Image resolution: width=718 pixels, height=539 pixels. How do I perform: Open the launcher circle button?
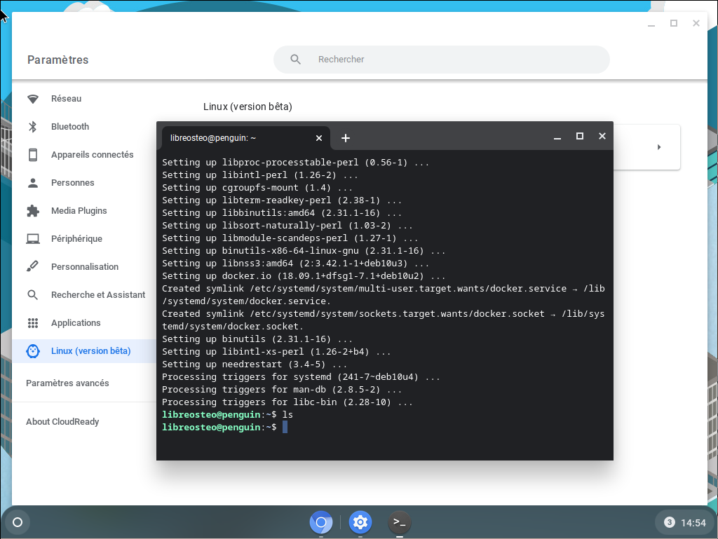[18, 522]
